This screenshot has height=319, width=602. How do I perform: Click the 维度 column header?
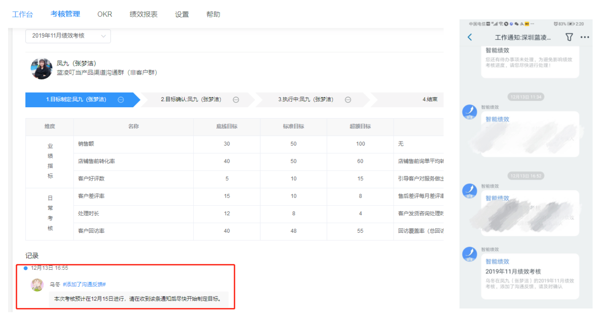tap(50, 127)
